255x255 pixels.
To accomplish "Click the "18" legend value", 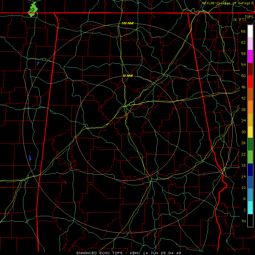I will [x=243, y=165].
